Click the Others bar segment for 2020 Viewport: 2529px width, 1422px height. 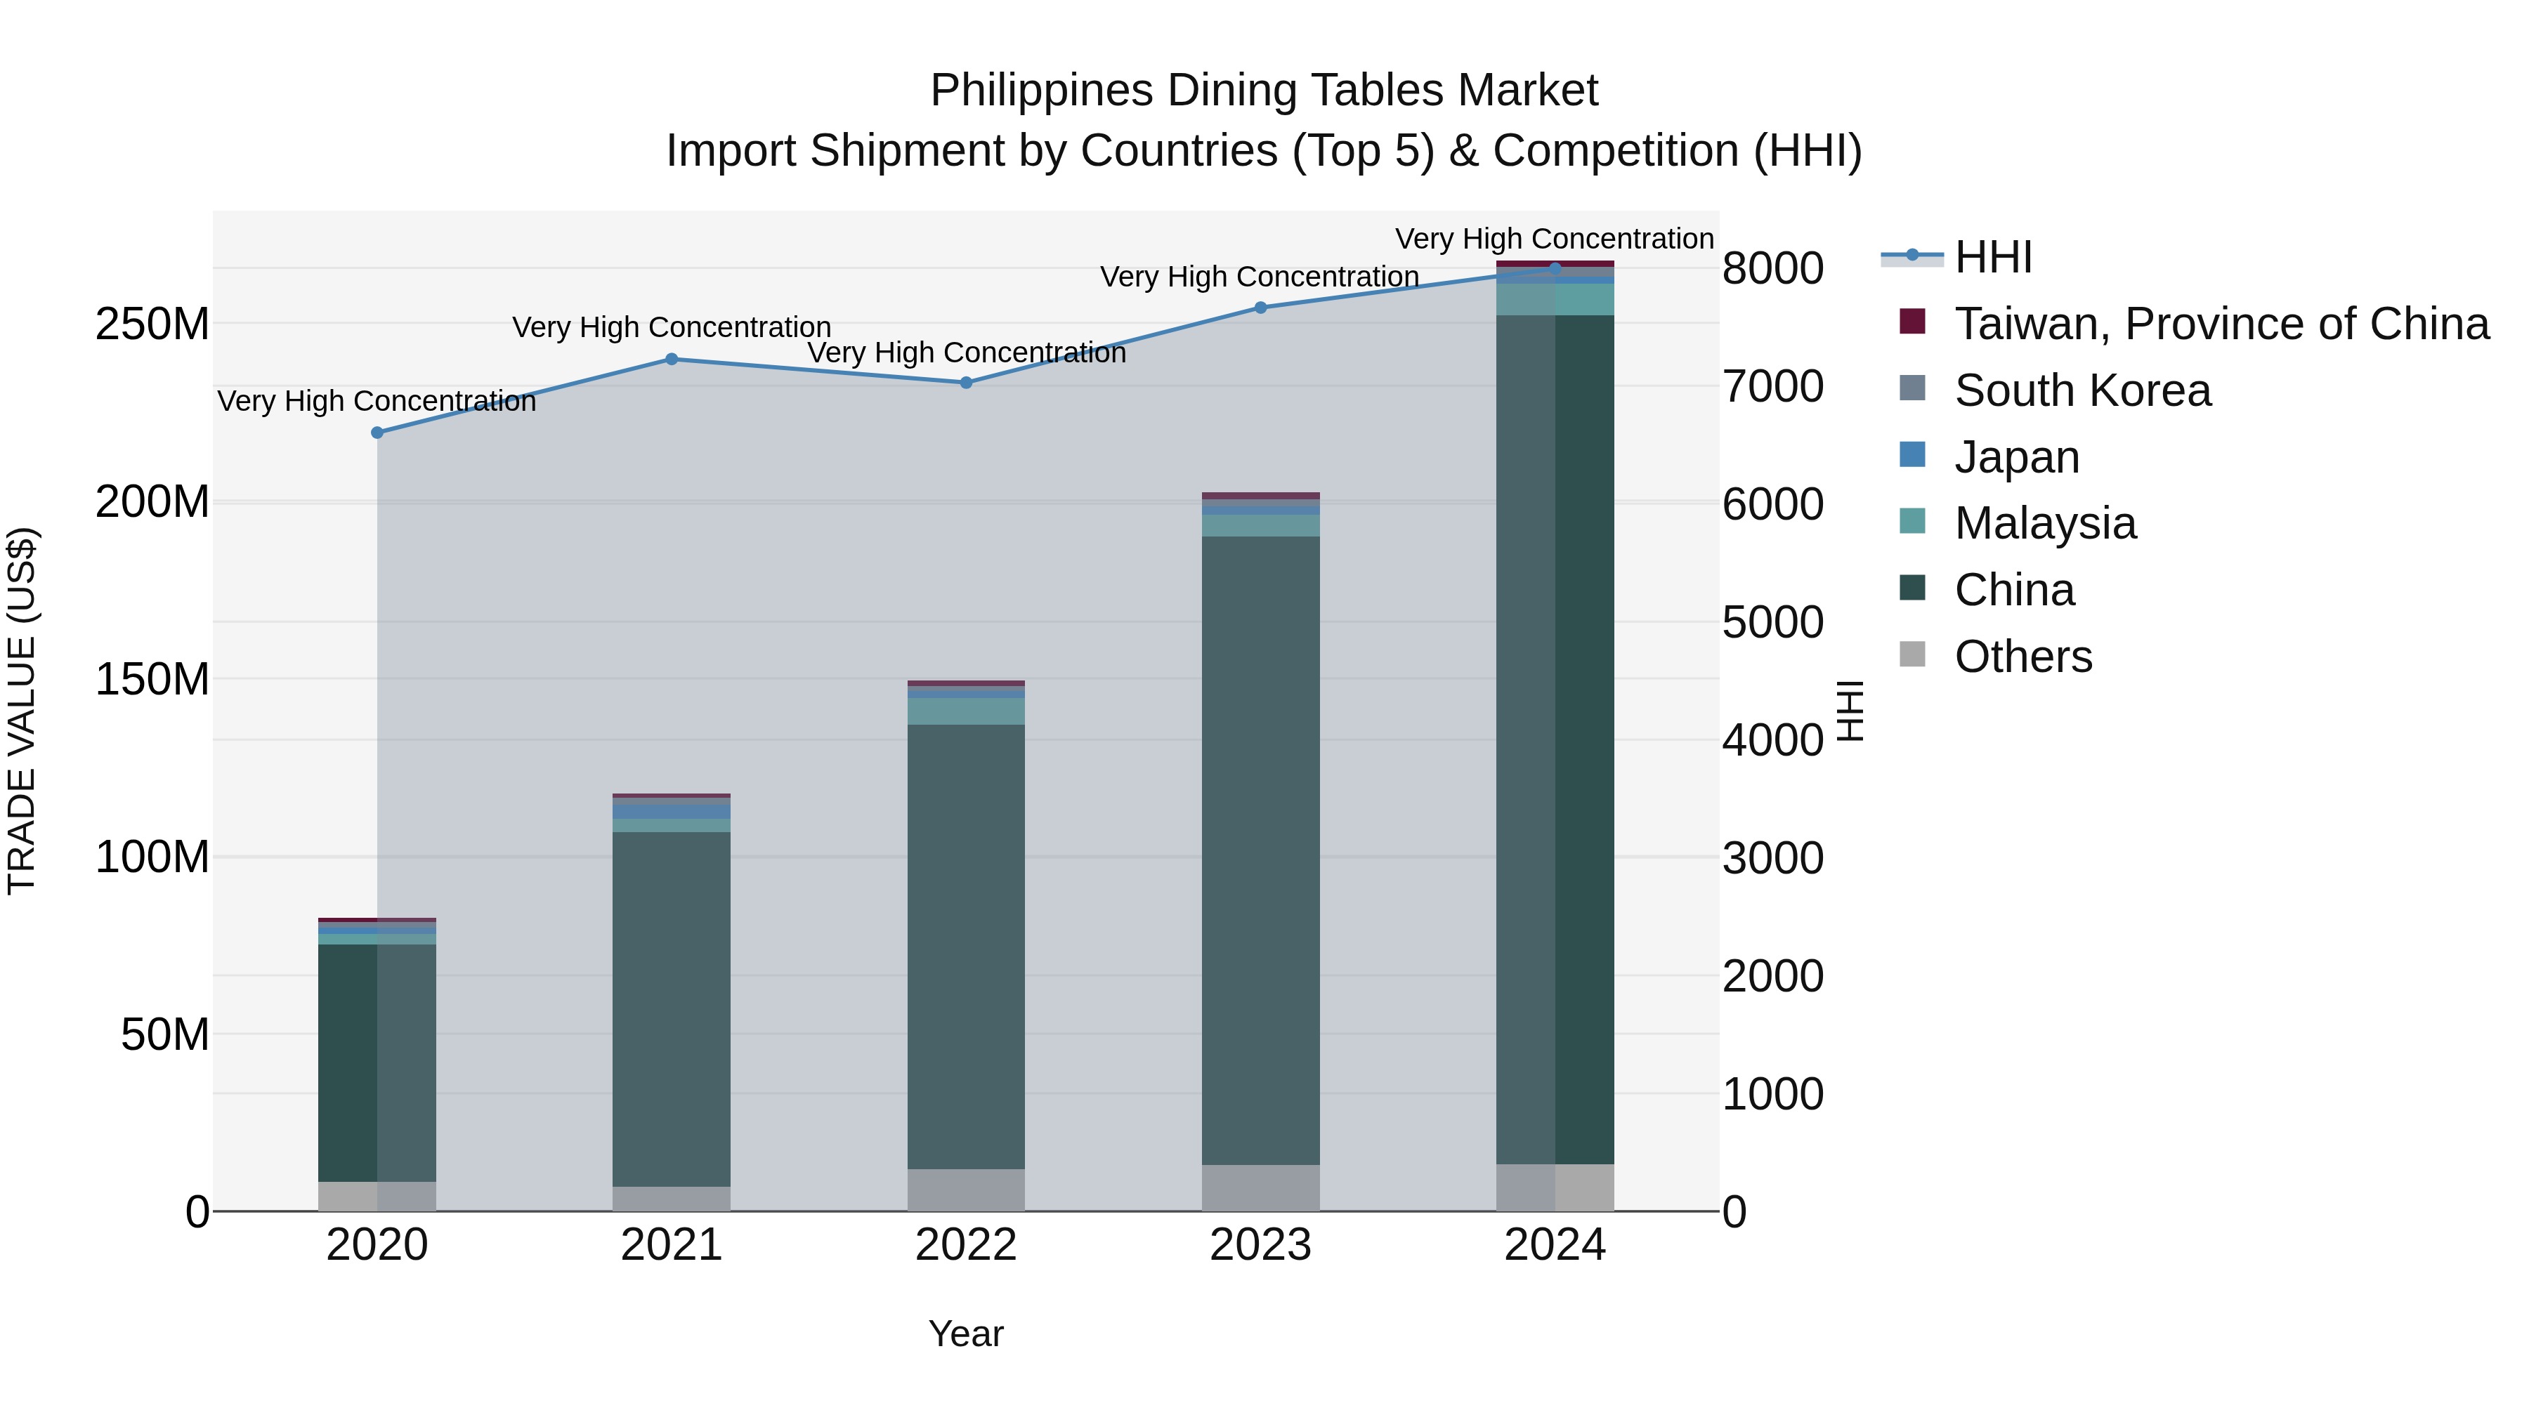377,1197
